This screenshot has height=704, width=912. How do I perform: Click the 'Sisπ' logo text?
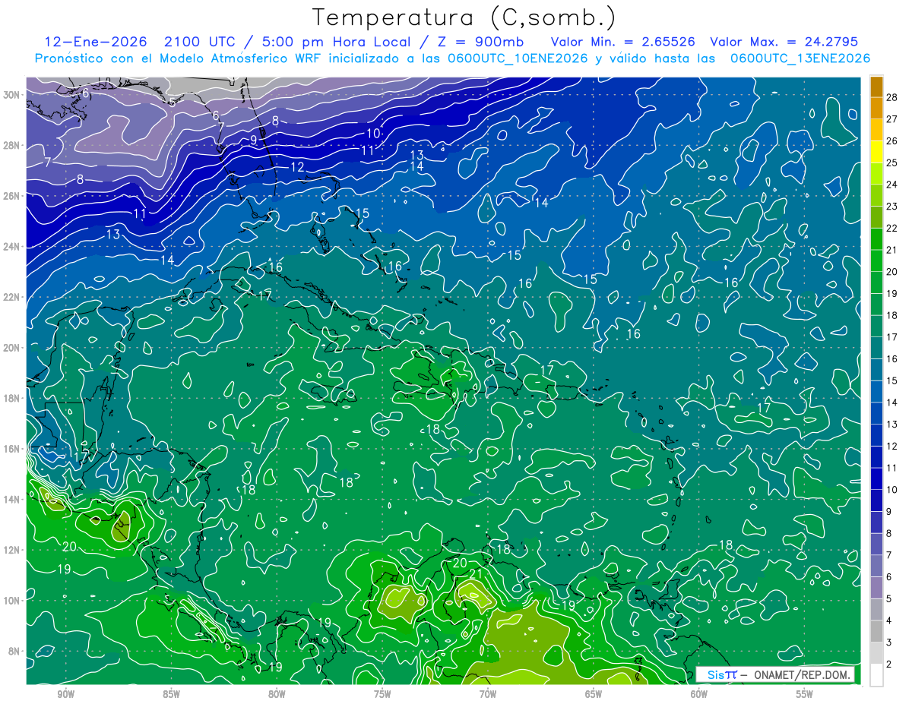(721, 675)
